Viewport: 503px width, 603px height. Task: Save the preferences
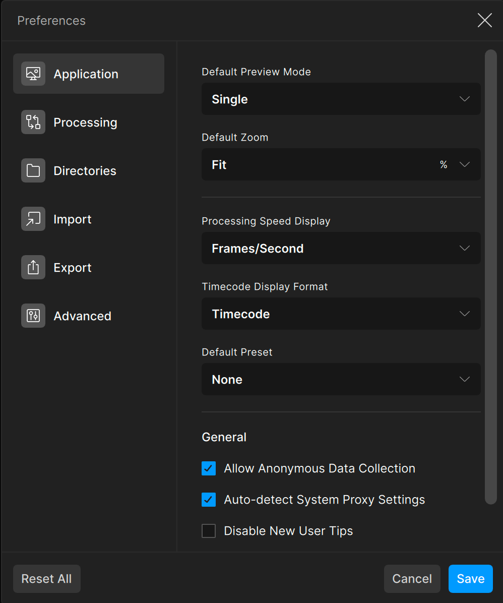tap(470, 579)
